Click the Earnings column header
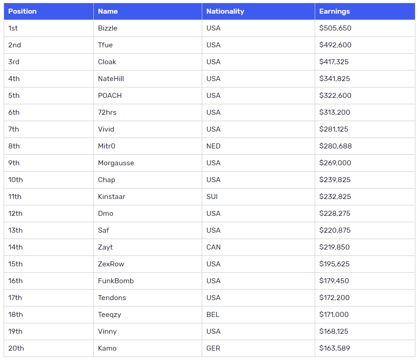Screen dimensions: 419x362 point(365,11)
